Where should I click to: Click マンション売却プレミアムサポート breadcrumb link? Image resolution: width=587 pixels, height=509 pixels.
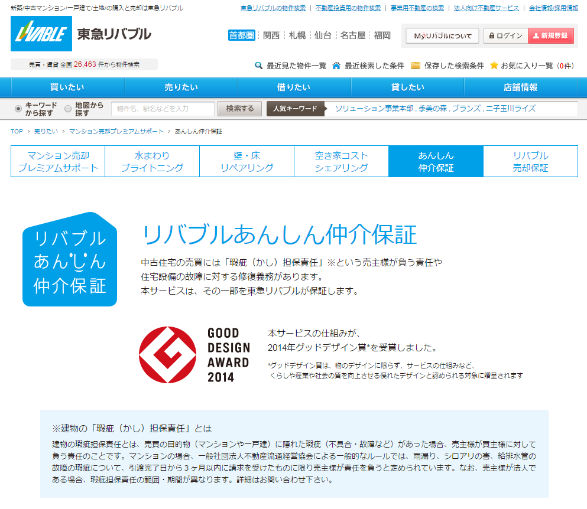pos(116,131)
